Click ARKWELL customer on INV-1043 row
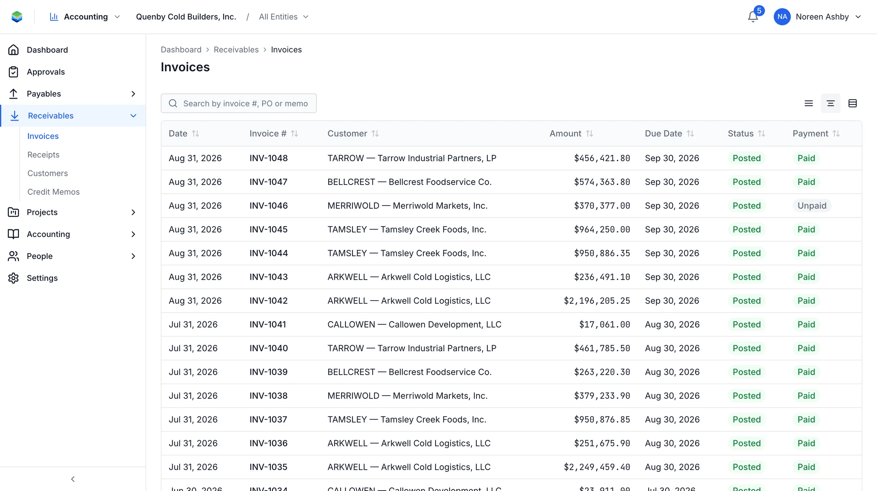 point(409,277)
